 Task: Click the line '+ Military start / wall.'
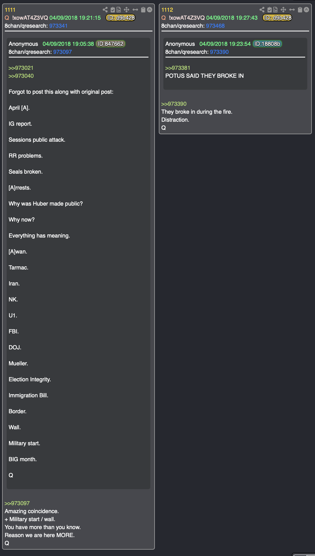(30, 519)
